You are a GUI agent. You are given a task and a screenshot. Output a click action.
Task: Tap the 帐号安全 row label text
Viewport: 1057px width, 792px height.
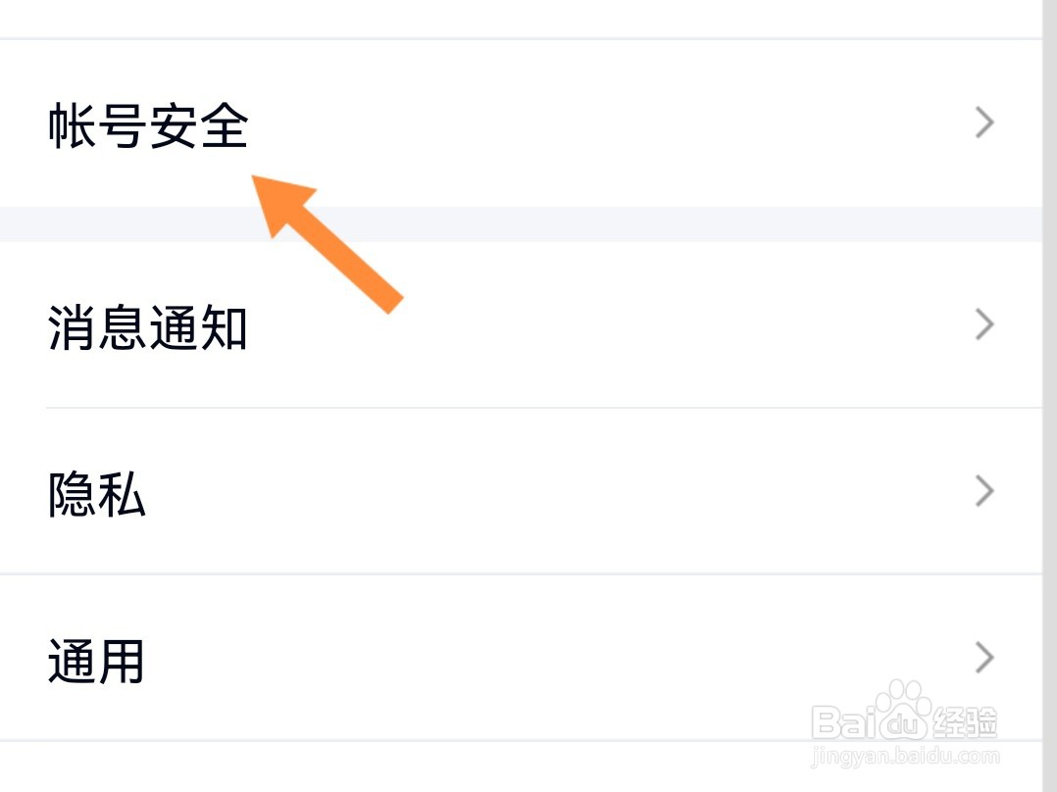click(x=147, y=123)
